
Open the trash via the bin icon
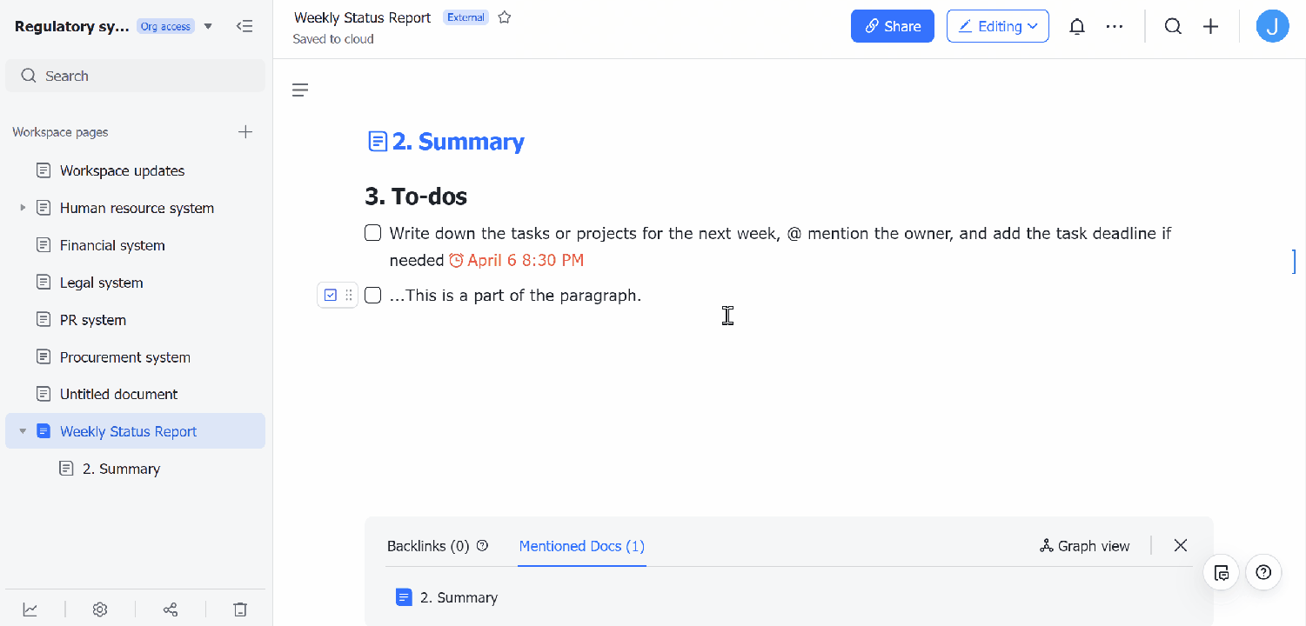pyautogui.click(x=240, y=609)
